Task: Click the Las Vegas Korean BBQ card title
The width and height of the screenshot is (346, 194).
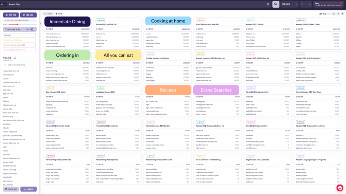Action: [105, 92]
